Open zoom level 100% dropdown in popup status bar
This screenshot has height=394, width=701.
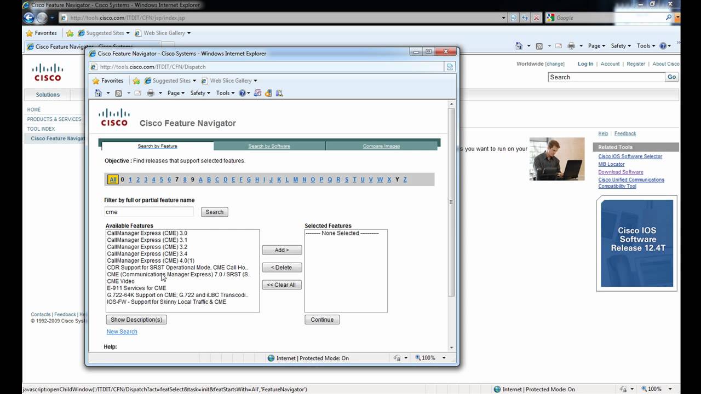click(444, 358)
